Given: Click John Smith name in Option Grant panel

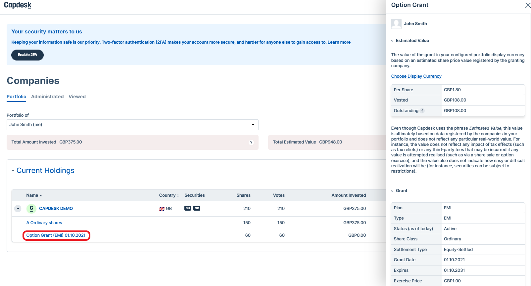Looking at the screenshot, I should (415, 24).
